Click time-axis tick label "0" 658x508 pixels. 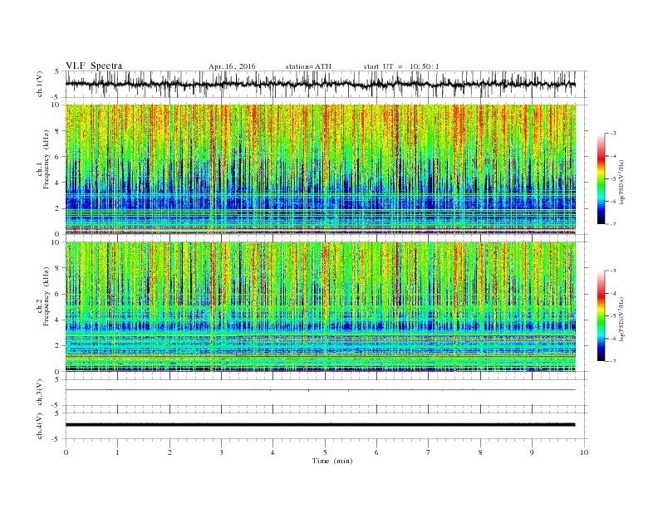(66, 452)
